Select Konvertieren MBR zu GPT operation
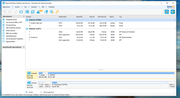This screenshot has width=180, height=98. coord(14,22)
